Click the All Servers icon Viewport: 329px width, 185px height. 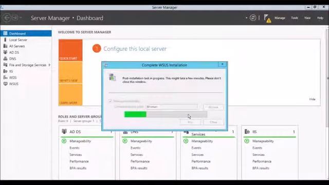click(5, 46)
